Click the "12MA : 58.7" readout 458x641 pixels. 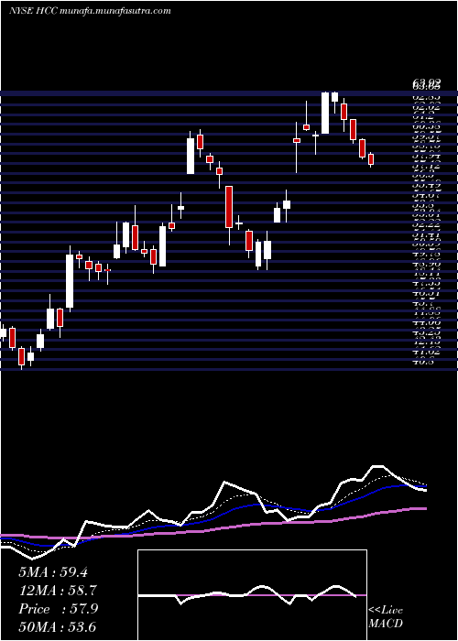click(57, 591)
